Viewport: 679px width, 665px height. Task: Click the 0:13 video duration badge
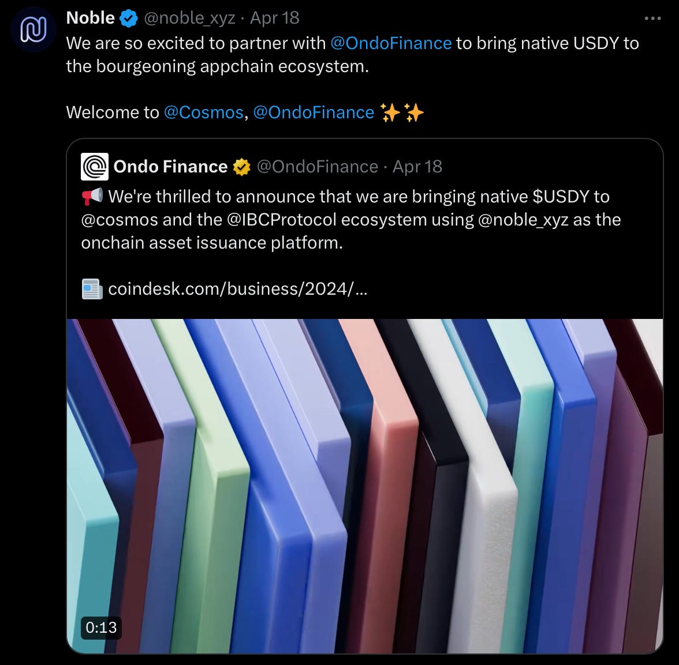click(101, 628)
